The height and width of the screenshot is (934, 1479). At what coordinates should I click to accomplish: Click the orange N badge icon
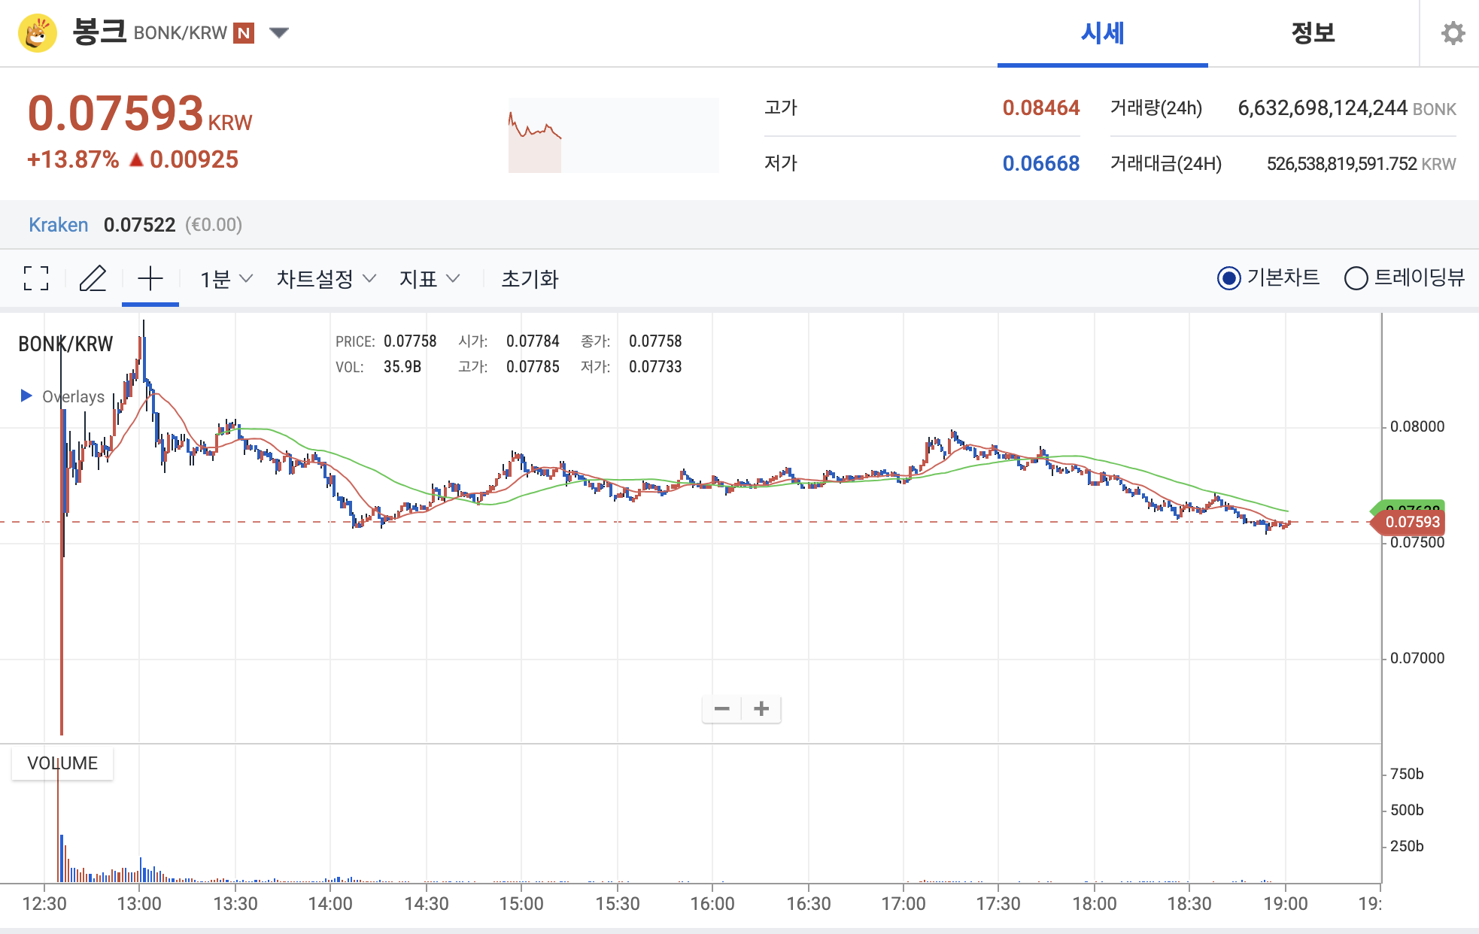click(x=244, y=33)
